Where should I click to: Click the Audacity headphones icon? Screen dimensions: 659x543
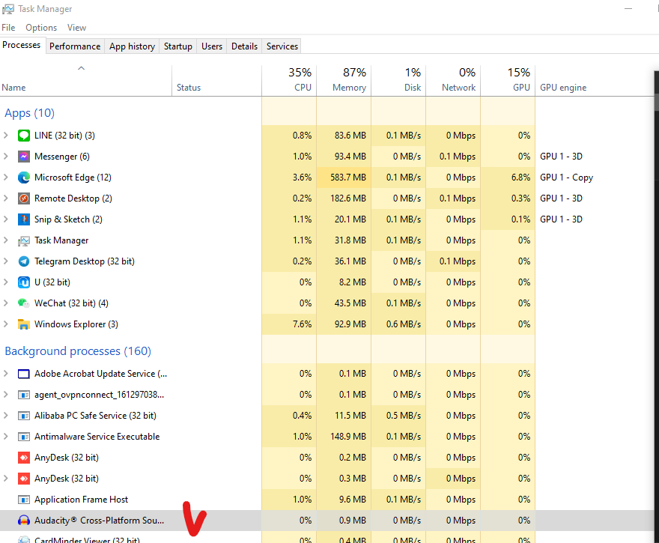click(24, 521)
